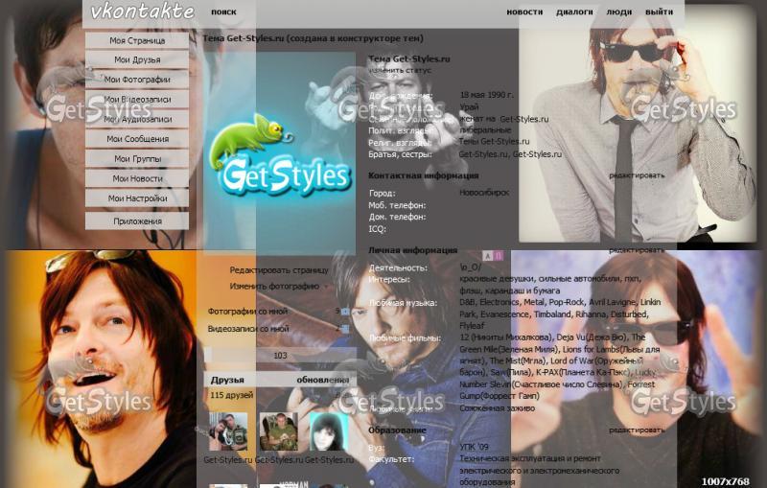The height and width of the screenshot is (488, 767).
Task: Click Контактная информация section heading
Action: [x=423, y=175]
